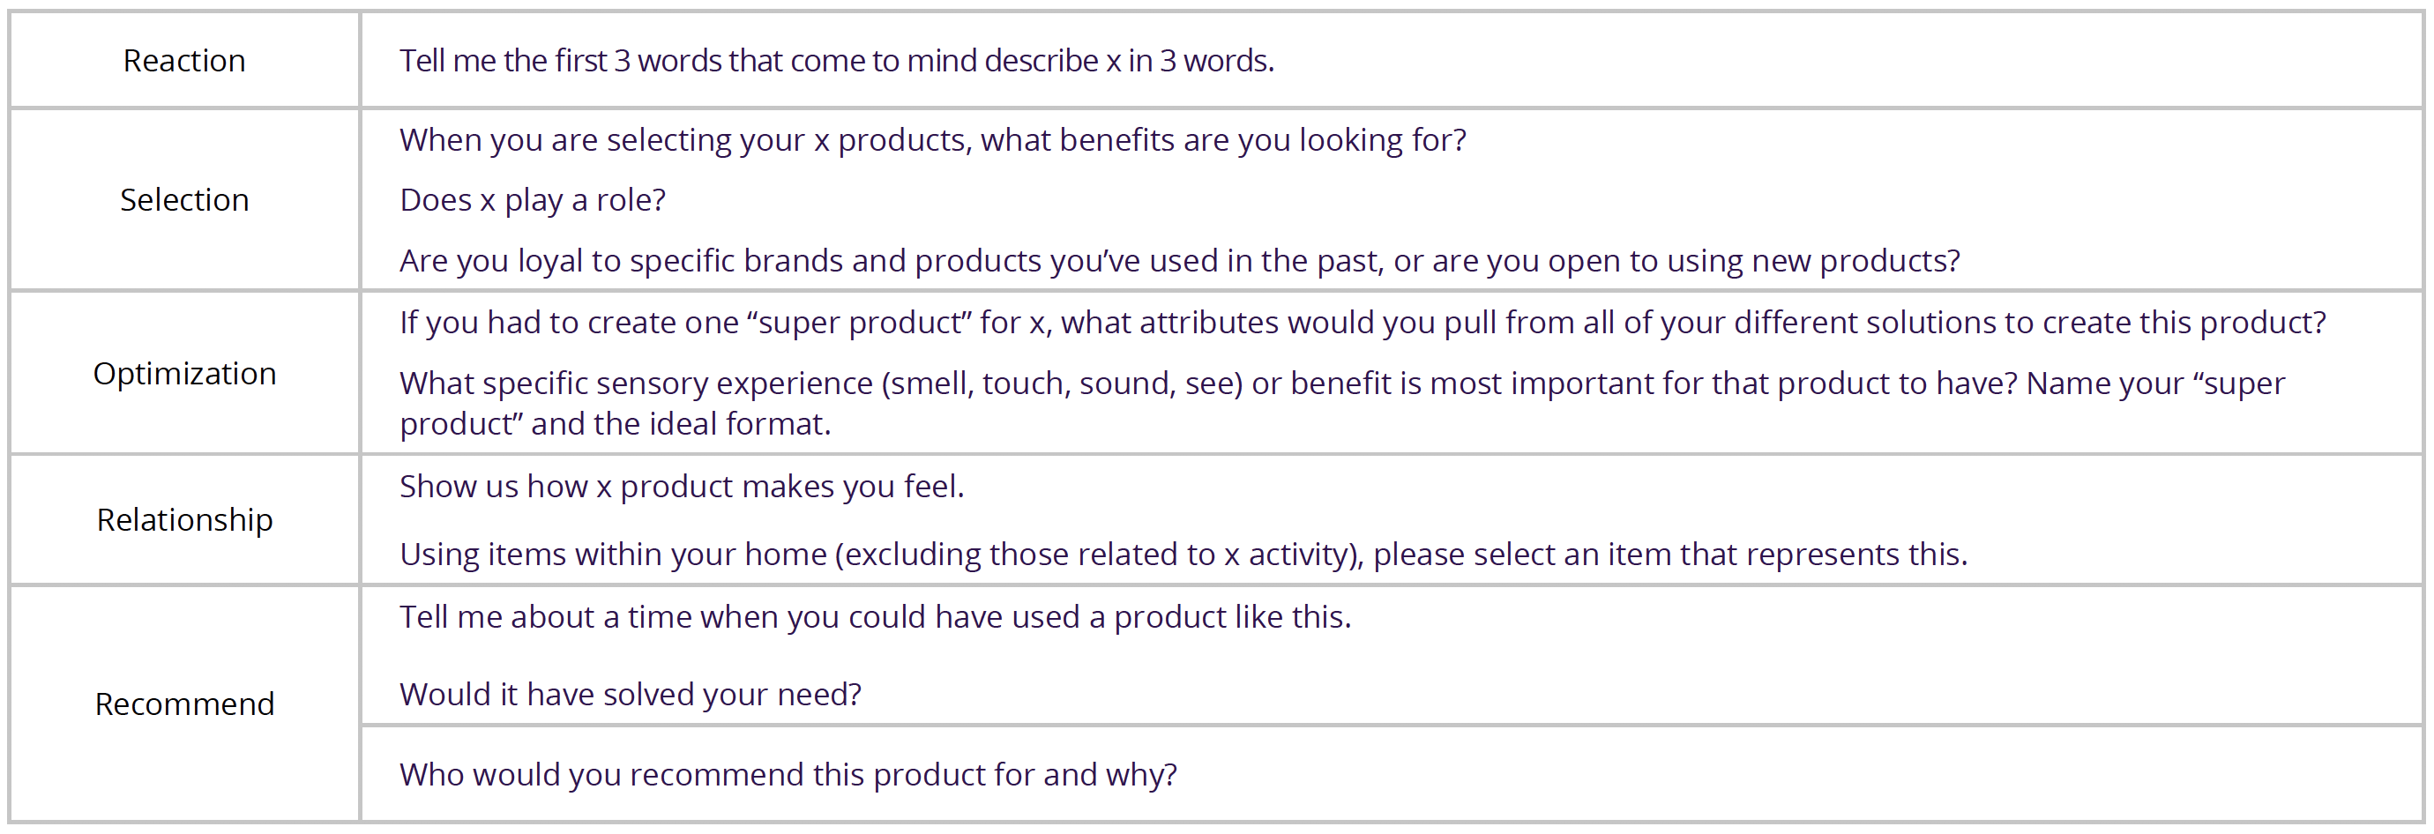Click 'Who would you recommend this product' line
The image size is (2434, 834).
click(x=788, y=775)
